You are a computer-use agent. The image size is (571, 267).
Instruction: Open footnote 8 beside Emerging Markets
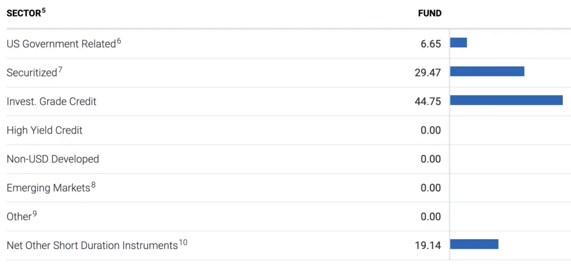pyautogui.click(x=94, y=185)
